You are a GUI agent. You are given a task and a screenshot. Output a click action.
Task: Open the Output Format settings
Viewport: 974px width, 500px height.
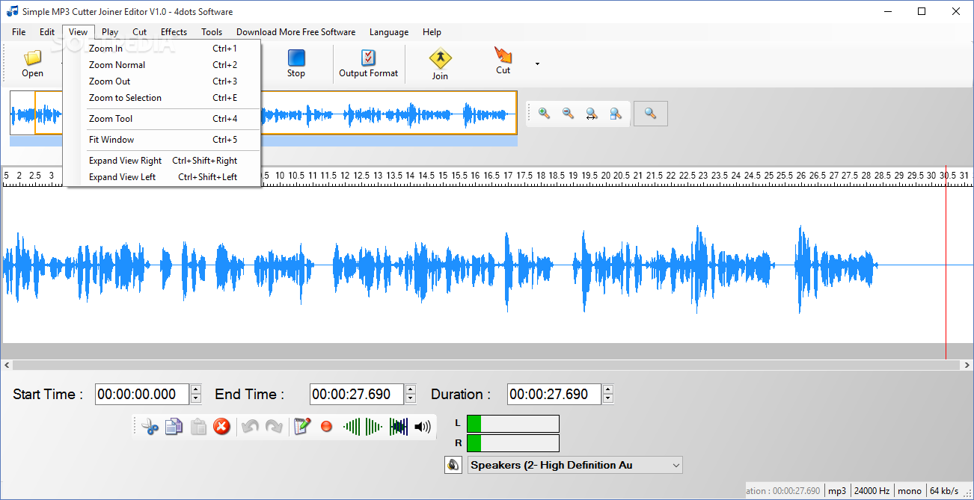pos(368,64)
